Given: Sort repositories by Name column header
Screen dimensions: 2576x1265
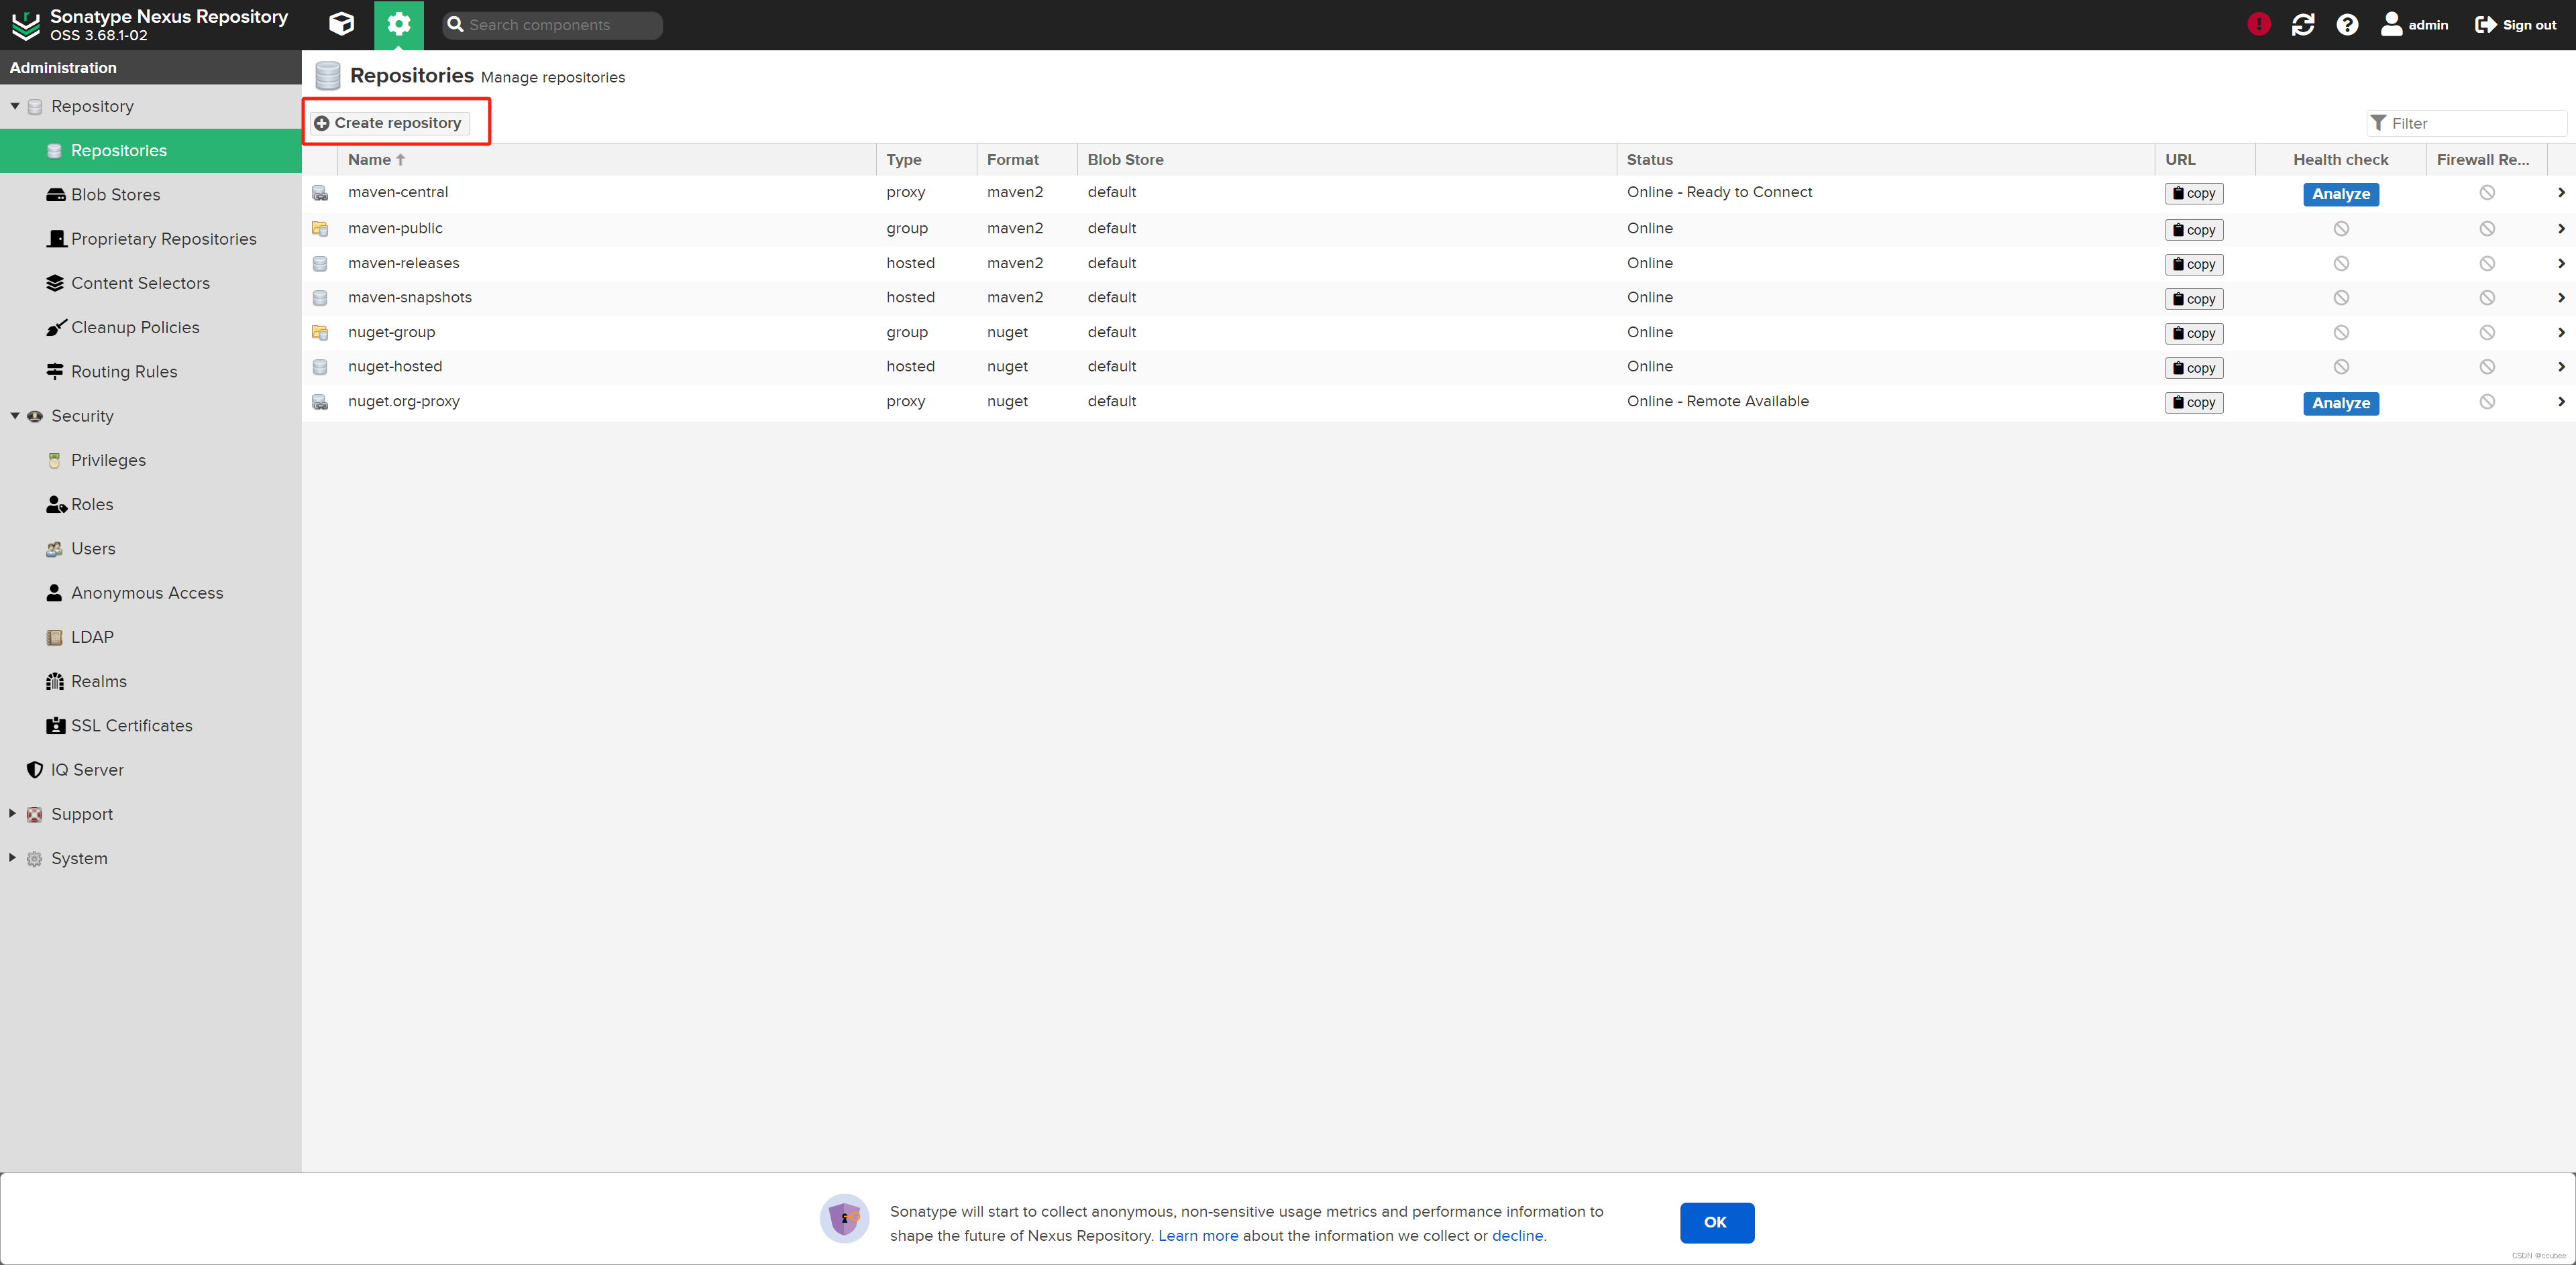Looking at the screenshot, I should click(x=369, y=160).
